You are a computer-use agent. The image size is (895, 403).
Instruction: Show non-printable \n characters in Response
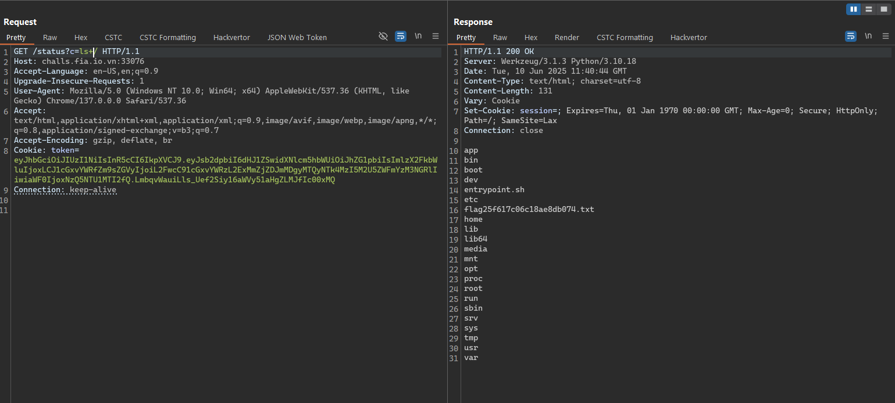(868, 36)
